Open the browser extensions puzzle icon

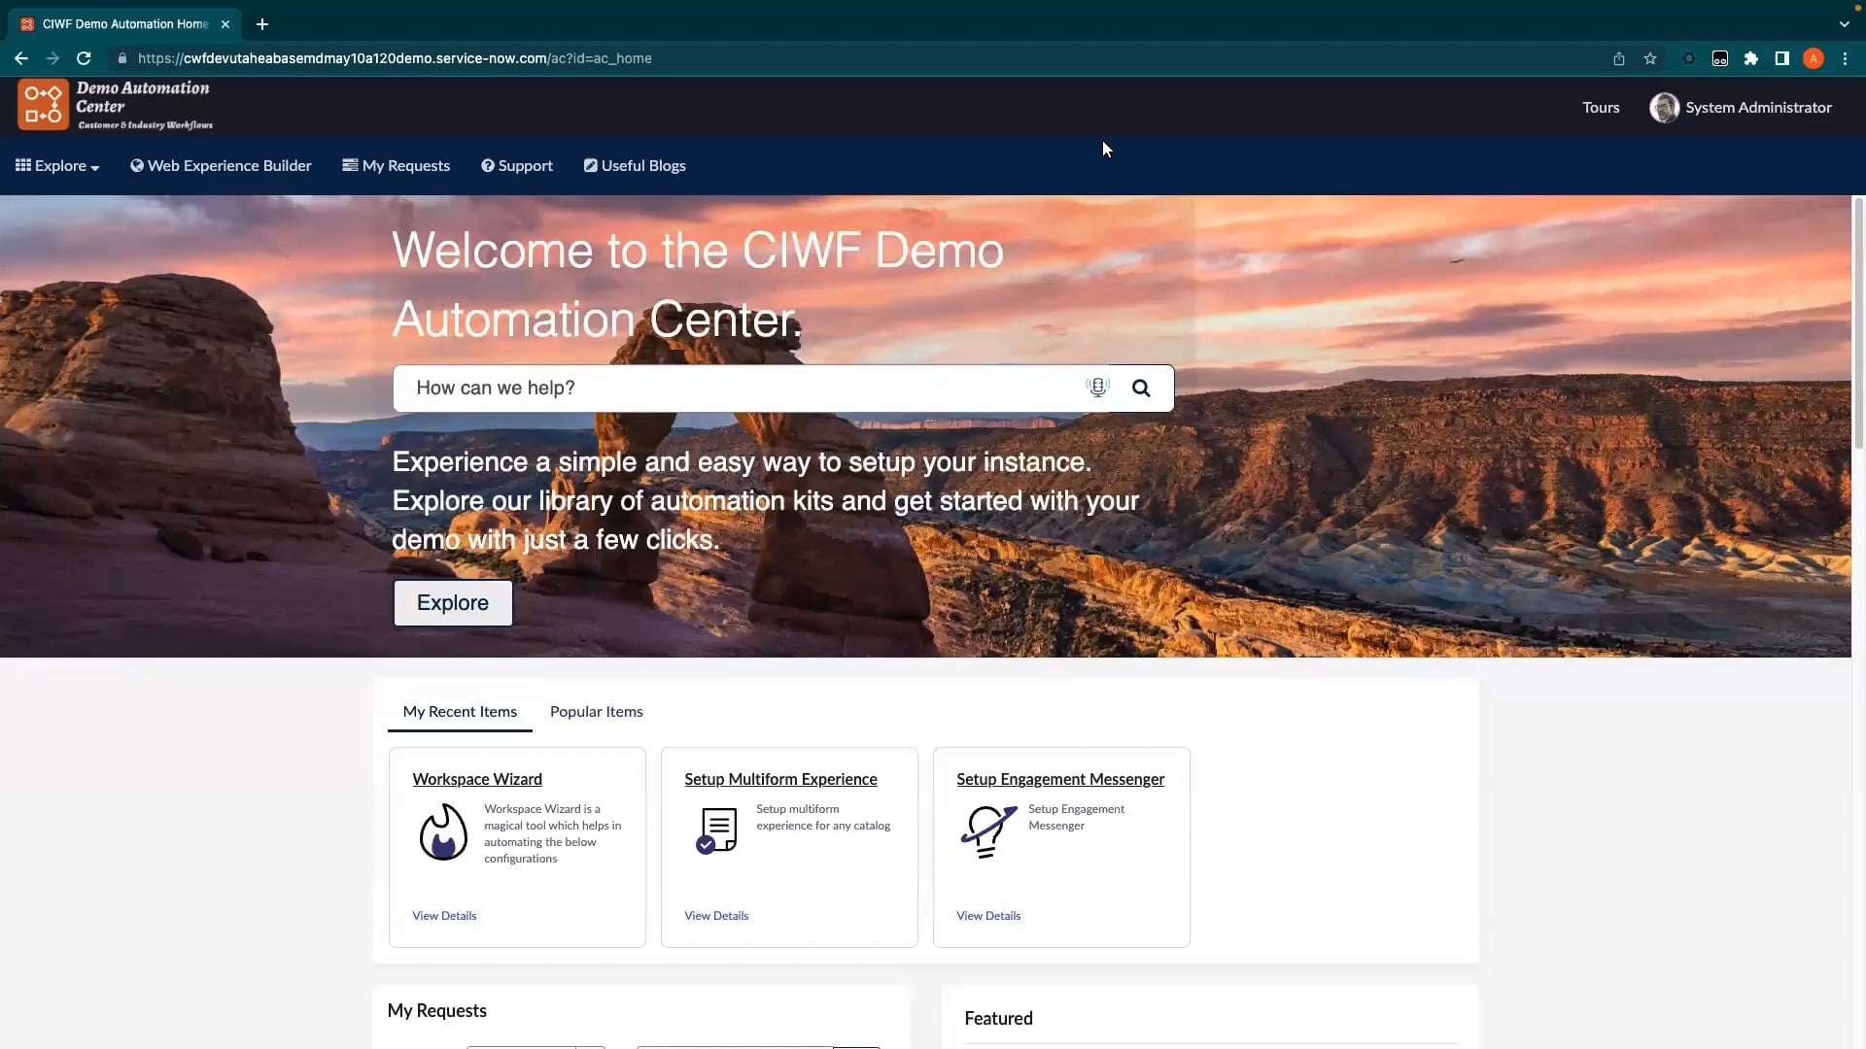click(1751, 58)
